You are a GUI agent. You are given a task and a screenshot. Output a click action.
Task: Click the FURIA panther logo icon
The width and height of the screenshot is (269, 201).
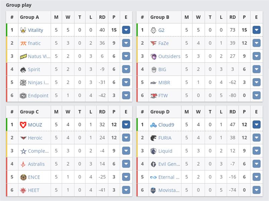[x=154, y=138]
